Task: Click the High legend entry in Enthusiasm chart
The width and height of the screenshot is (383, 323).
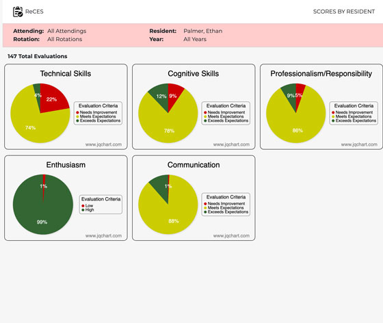Action: [x=88, y=210]
